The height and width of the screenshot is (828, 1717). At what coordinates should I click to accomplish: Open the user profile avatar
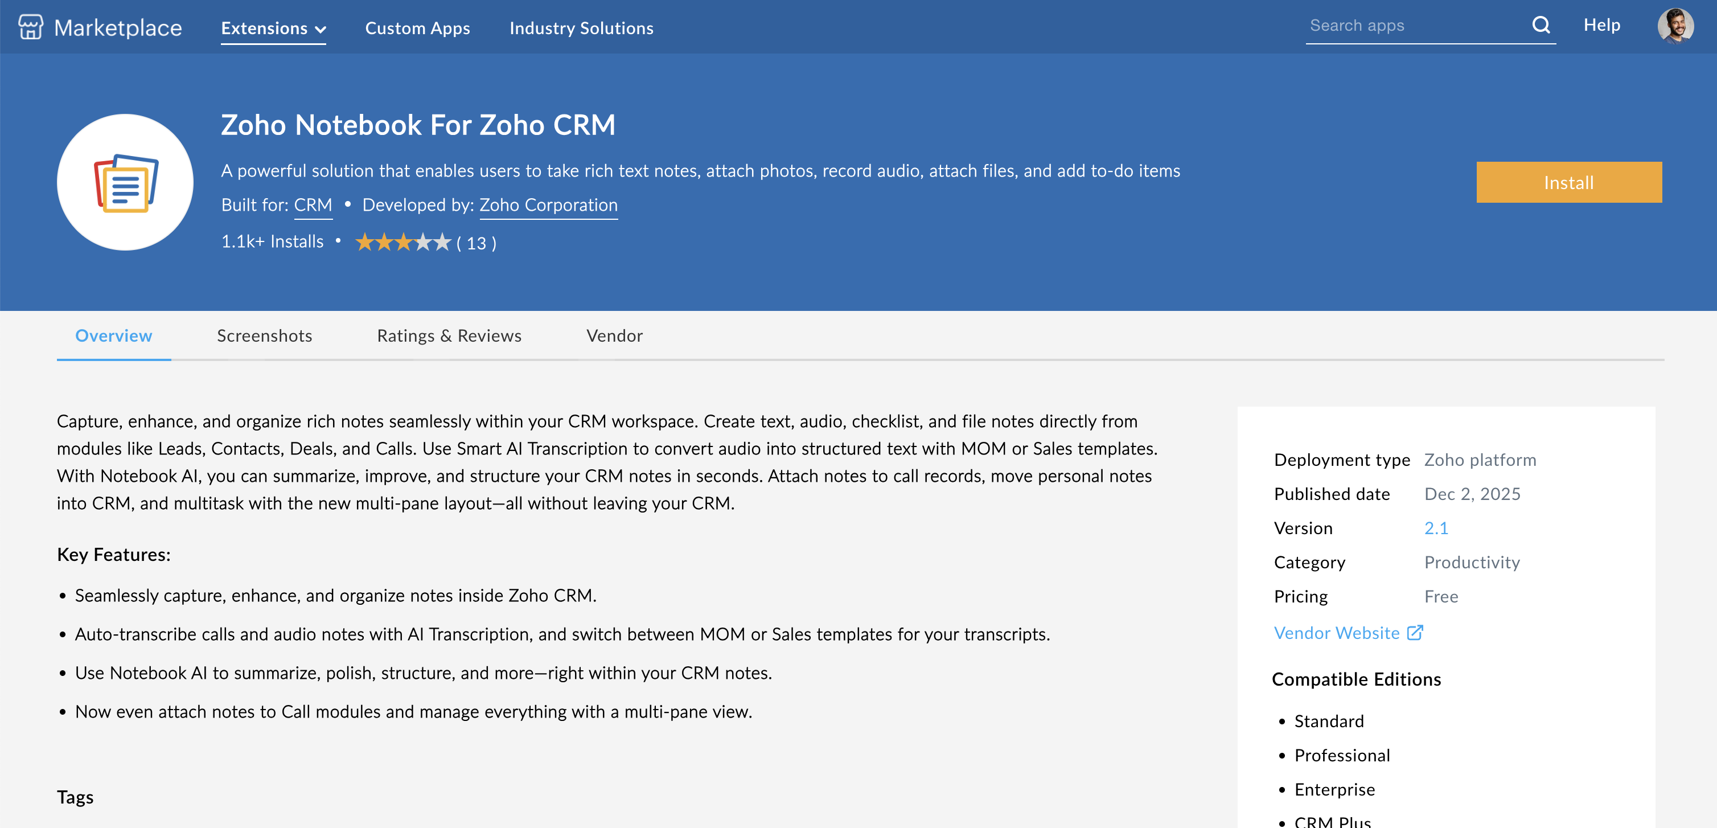click(x=1675, y=25)
